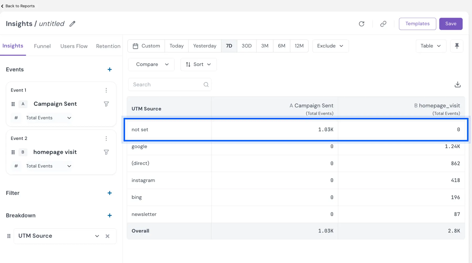Switch to the Funnel tab
The width and height of the screenshot is (472, 263).
coord(42,46)
